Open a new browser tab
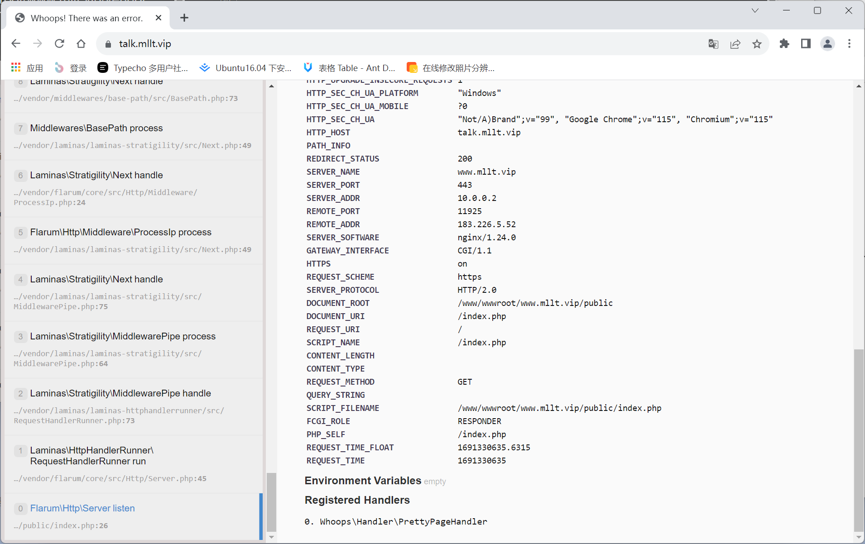 pyautogui.click(x=184, y=18)
